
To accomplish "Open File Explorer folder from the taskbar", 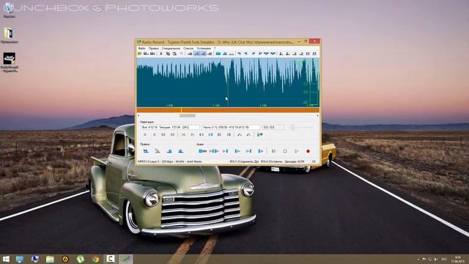I will pos(50,259).
